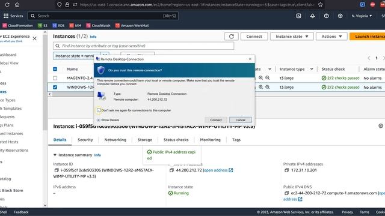Open Amazon WorkMail bookmark
This screenshot has height=216, width=385.
pos(132,25)
